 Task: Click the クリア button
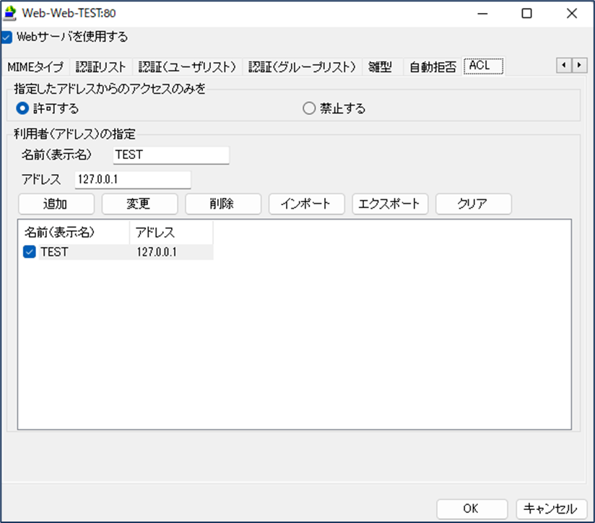474,204
